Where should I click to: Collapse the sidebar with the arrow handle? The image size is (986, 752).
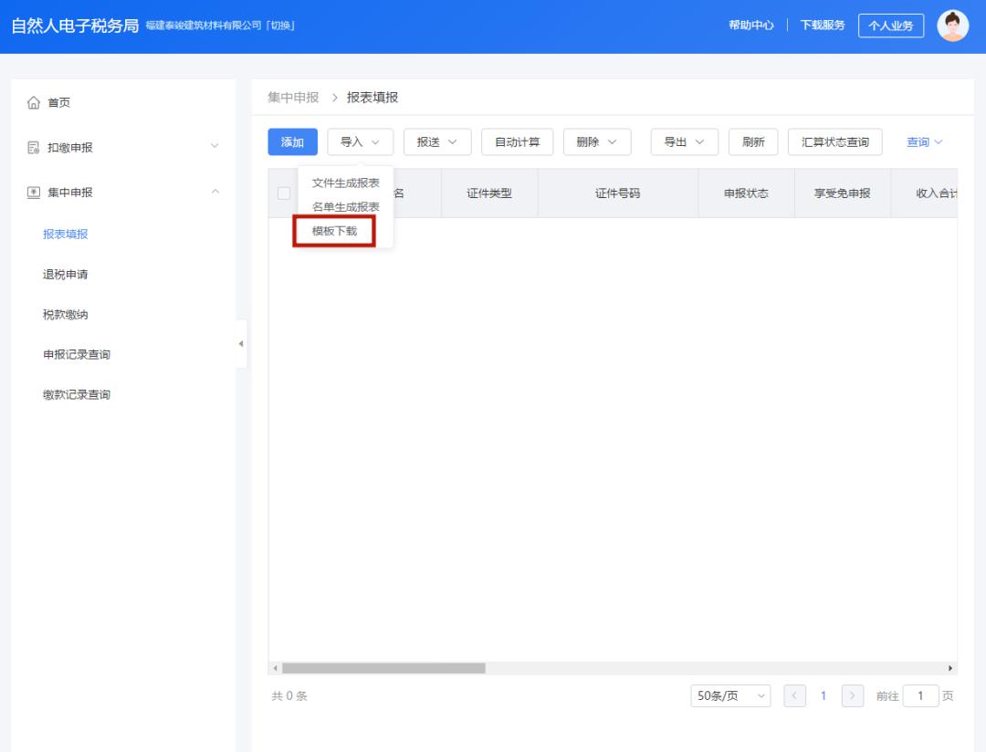tap(239, 345)
